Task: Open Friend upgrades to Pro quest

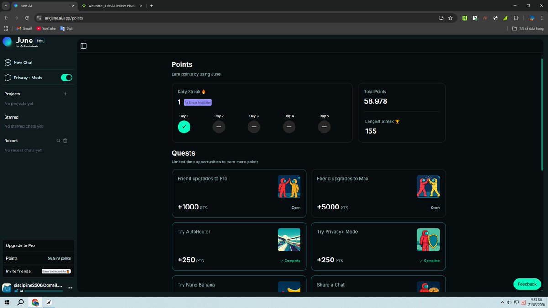Action: [x=239, y=193]
